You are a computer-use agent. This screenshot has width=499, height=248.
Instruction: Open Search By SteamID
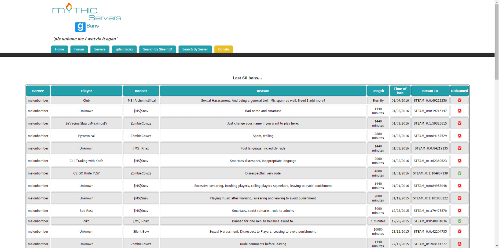click(157, 49)
